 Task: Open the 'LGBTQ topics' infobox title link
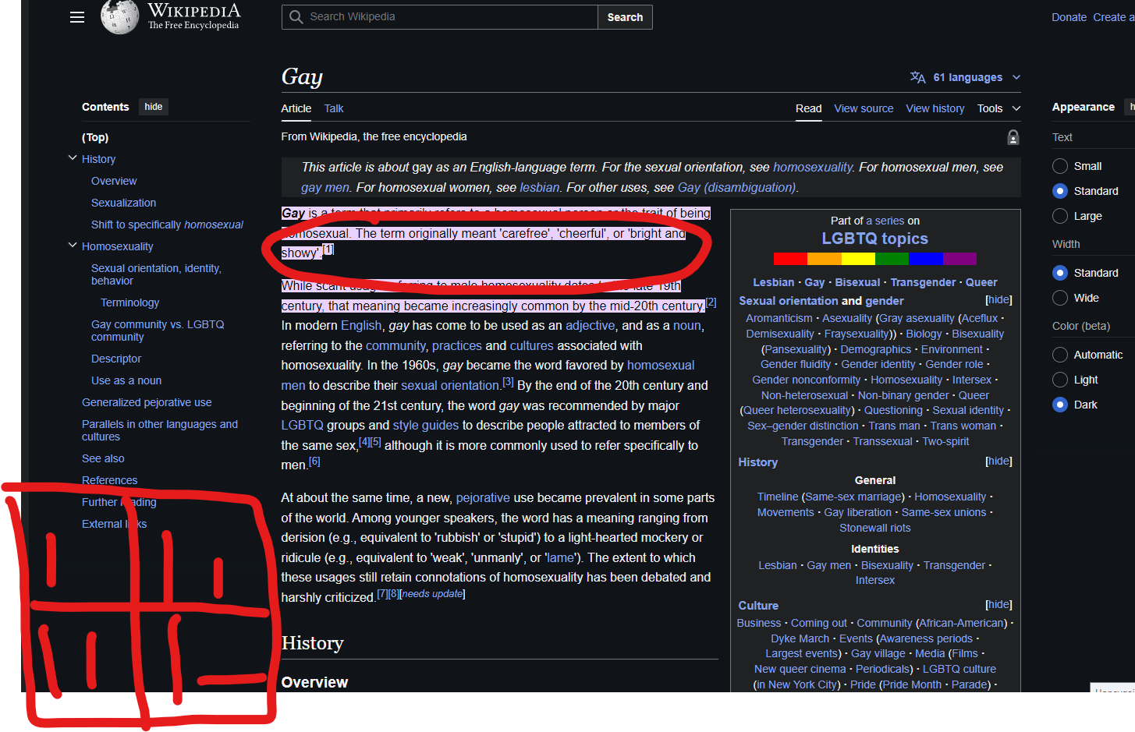tap(874, 239)
